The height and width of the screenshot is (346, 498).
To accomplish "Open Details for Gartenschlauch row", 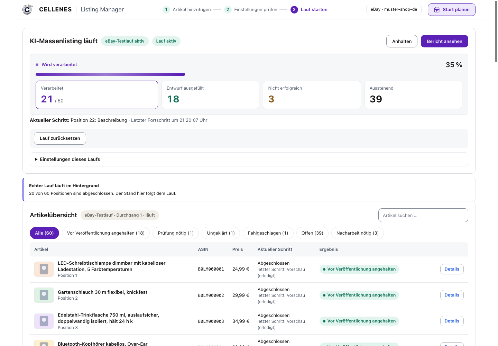I will point(452,295).
